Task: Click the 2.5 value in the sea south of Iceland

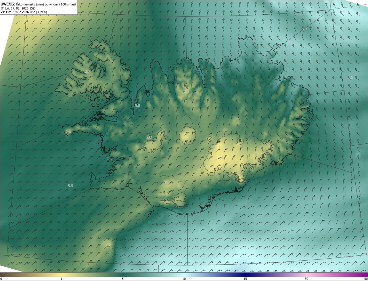Action: (x=108, y=244)
